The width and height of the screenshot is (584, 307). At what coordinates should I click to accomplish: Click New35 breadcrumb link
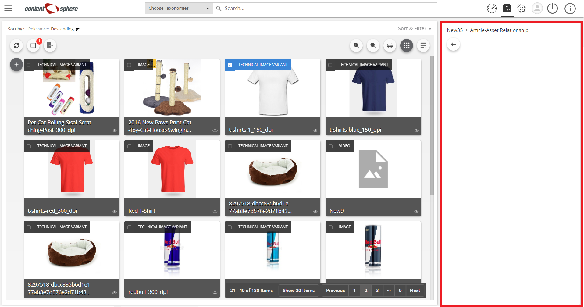pos(455,30)
